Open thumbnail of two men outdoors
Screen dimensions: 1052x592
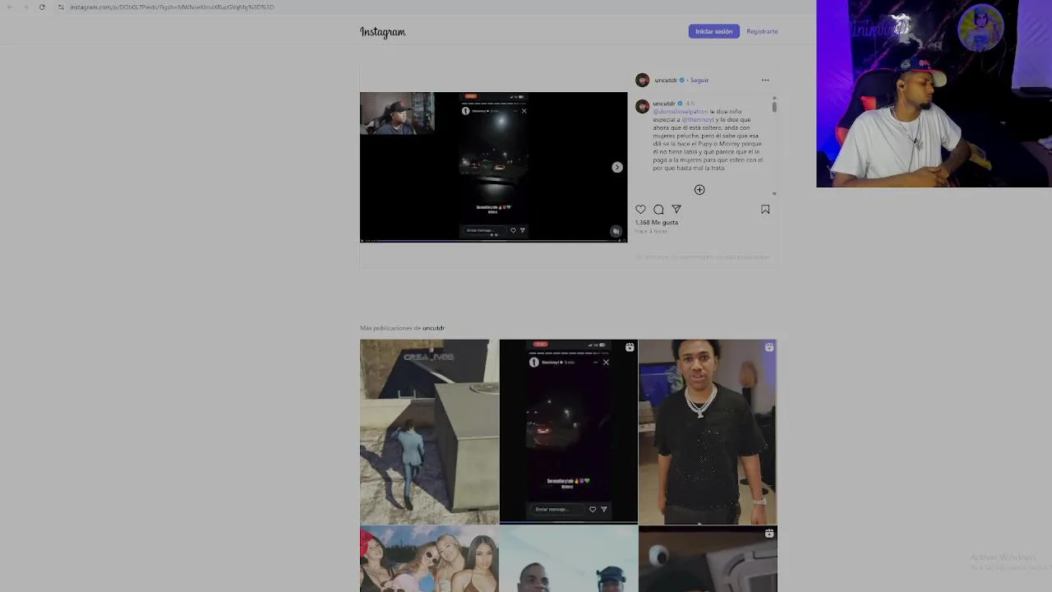pyautogui.click(x=568, y=559)
